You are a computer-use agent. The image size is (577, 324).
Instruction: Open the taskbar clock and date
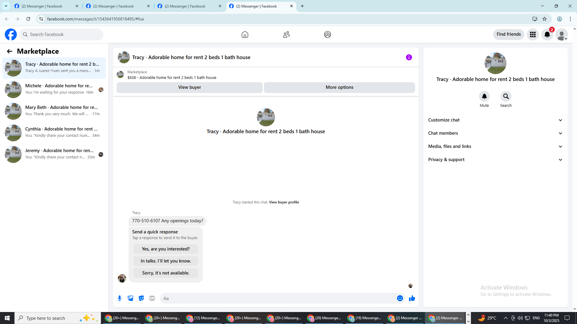(551, 318)
